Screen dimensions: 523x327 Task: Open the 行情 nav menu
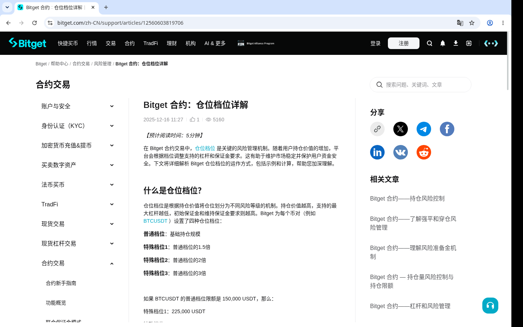click(x=92, y=43)
